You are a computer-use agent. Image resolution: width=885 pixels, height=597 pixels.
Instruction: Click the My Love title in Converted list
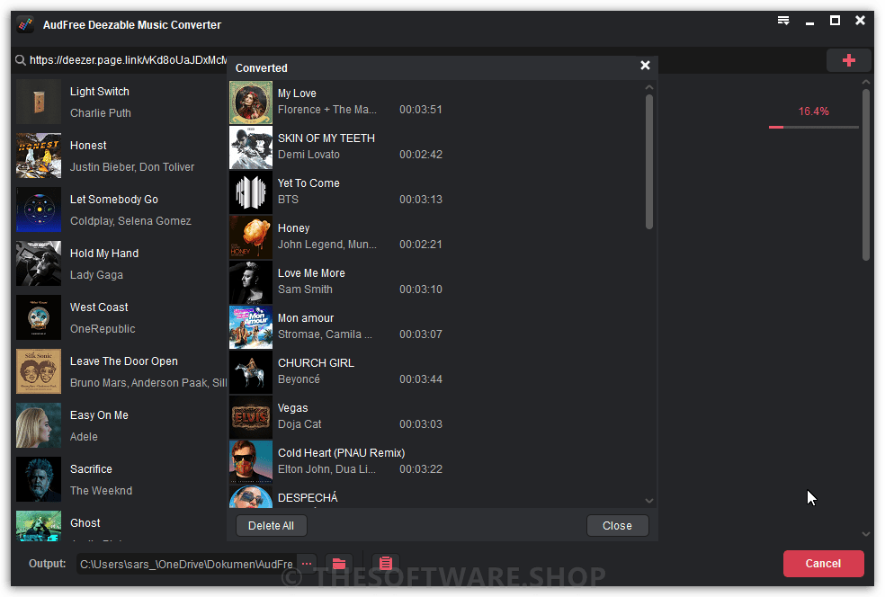297,94
